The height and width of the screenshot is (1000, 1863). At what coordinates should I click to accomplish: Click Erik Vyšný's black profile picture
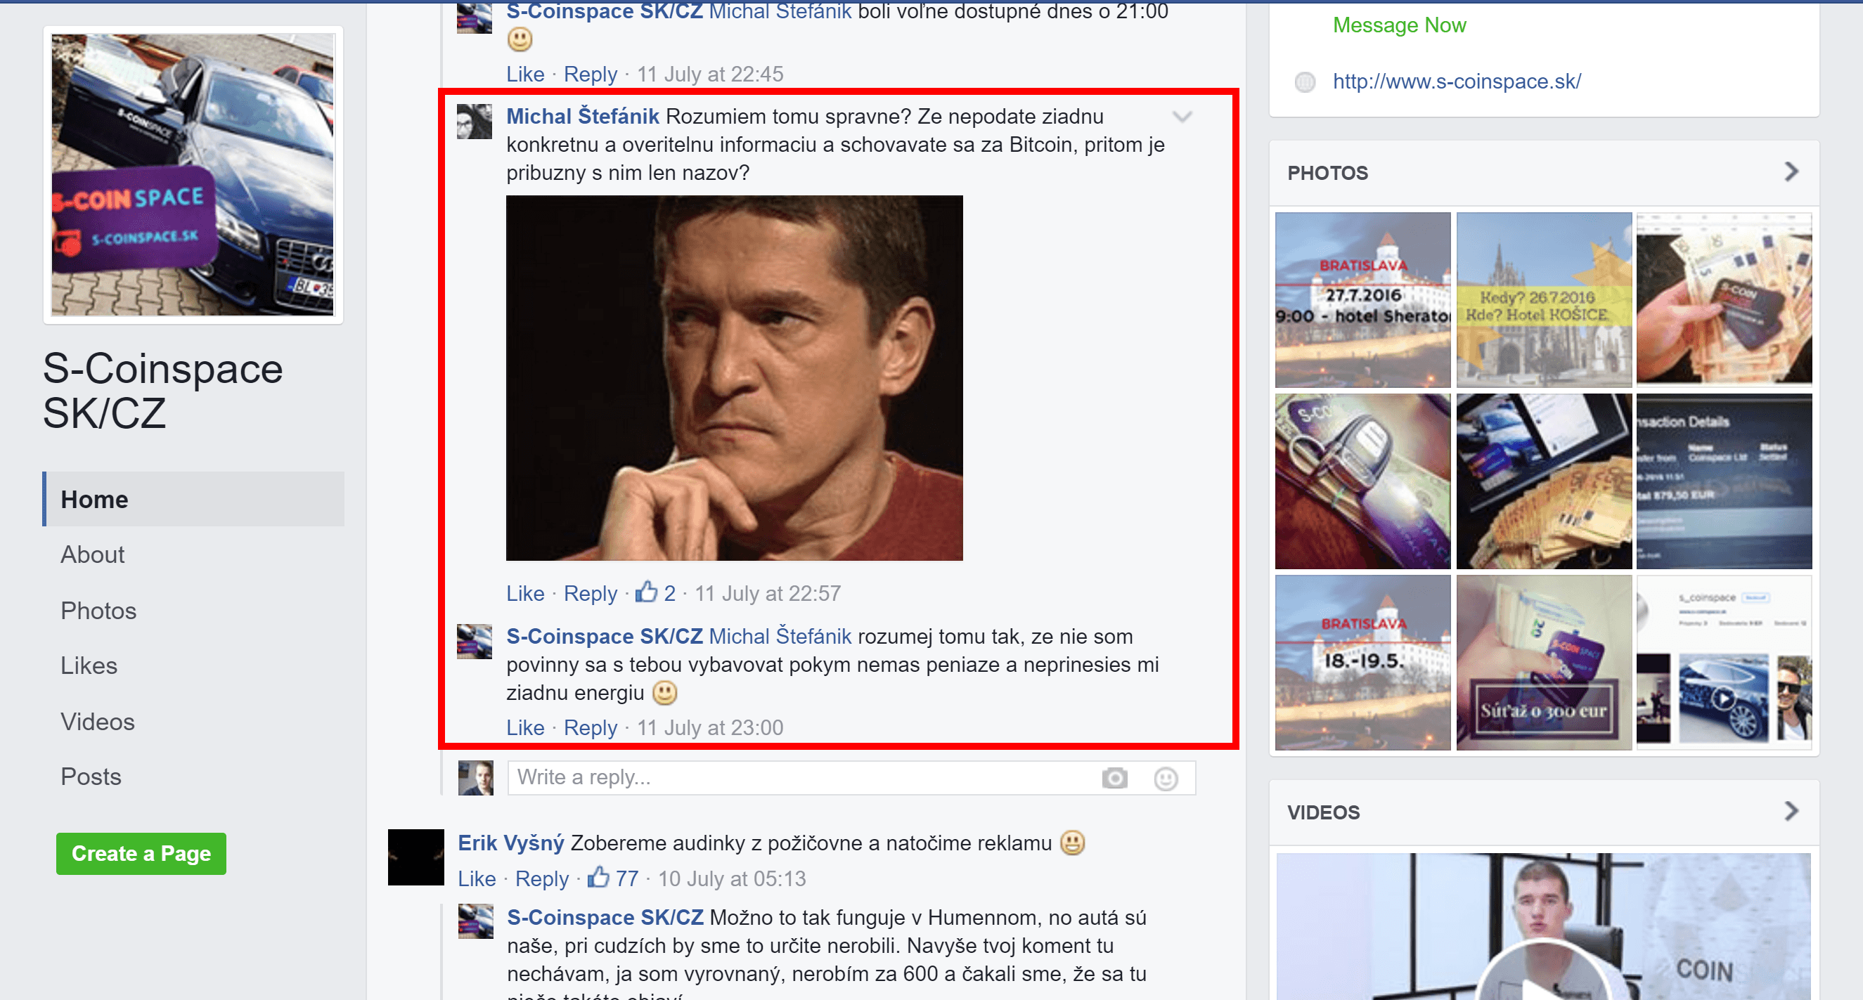(416, 857)
